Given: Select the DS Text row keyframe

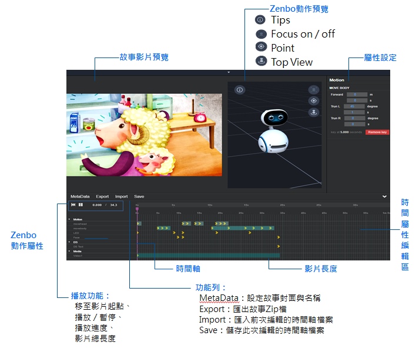Looking at the screenshot, I should click(x=279, y=246).
